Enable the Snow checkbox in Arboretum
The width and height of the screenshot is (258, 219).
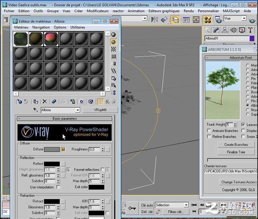[243, 136]
